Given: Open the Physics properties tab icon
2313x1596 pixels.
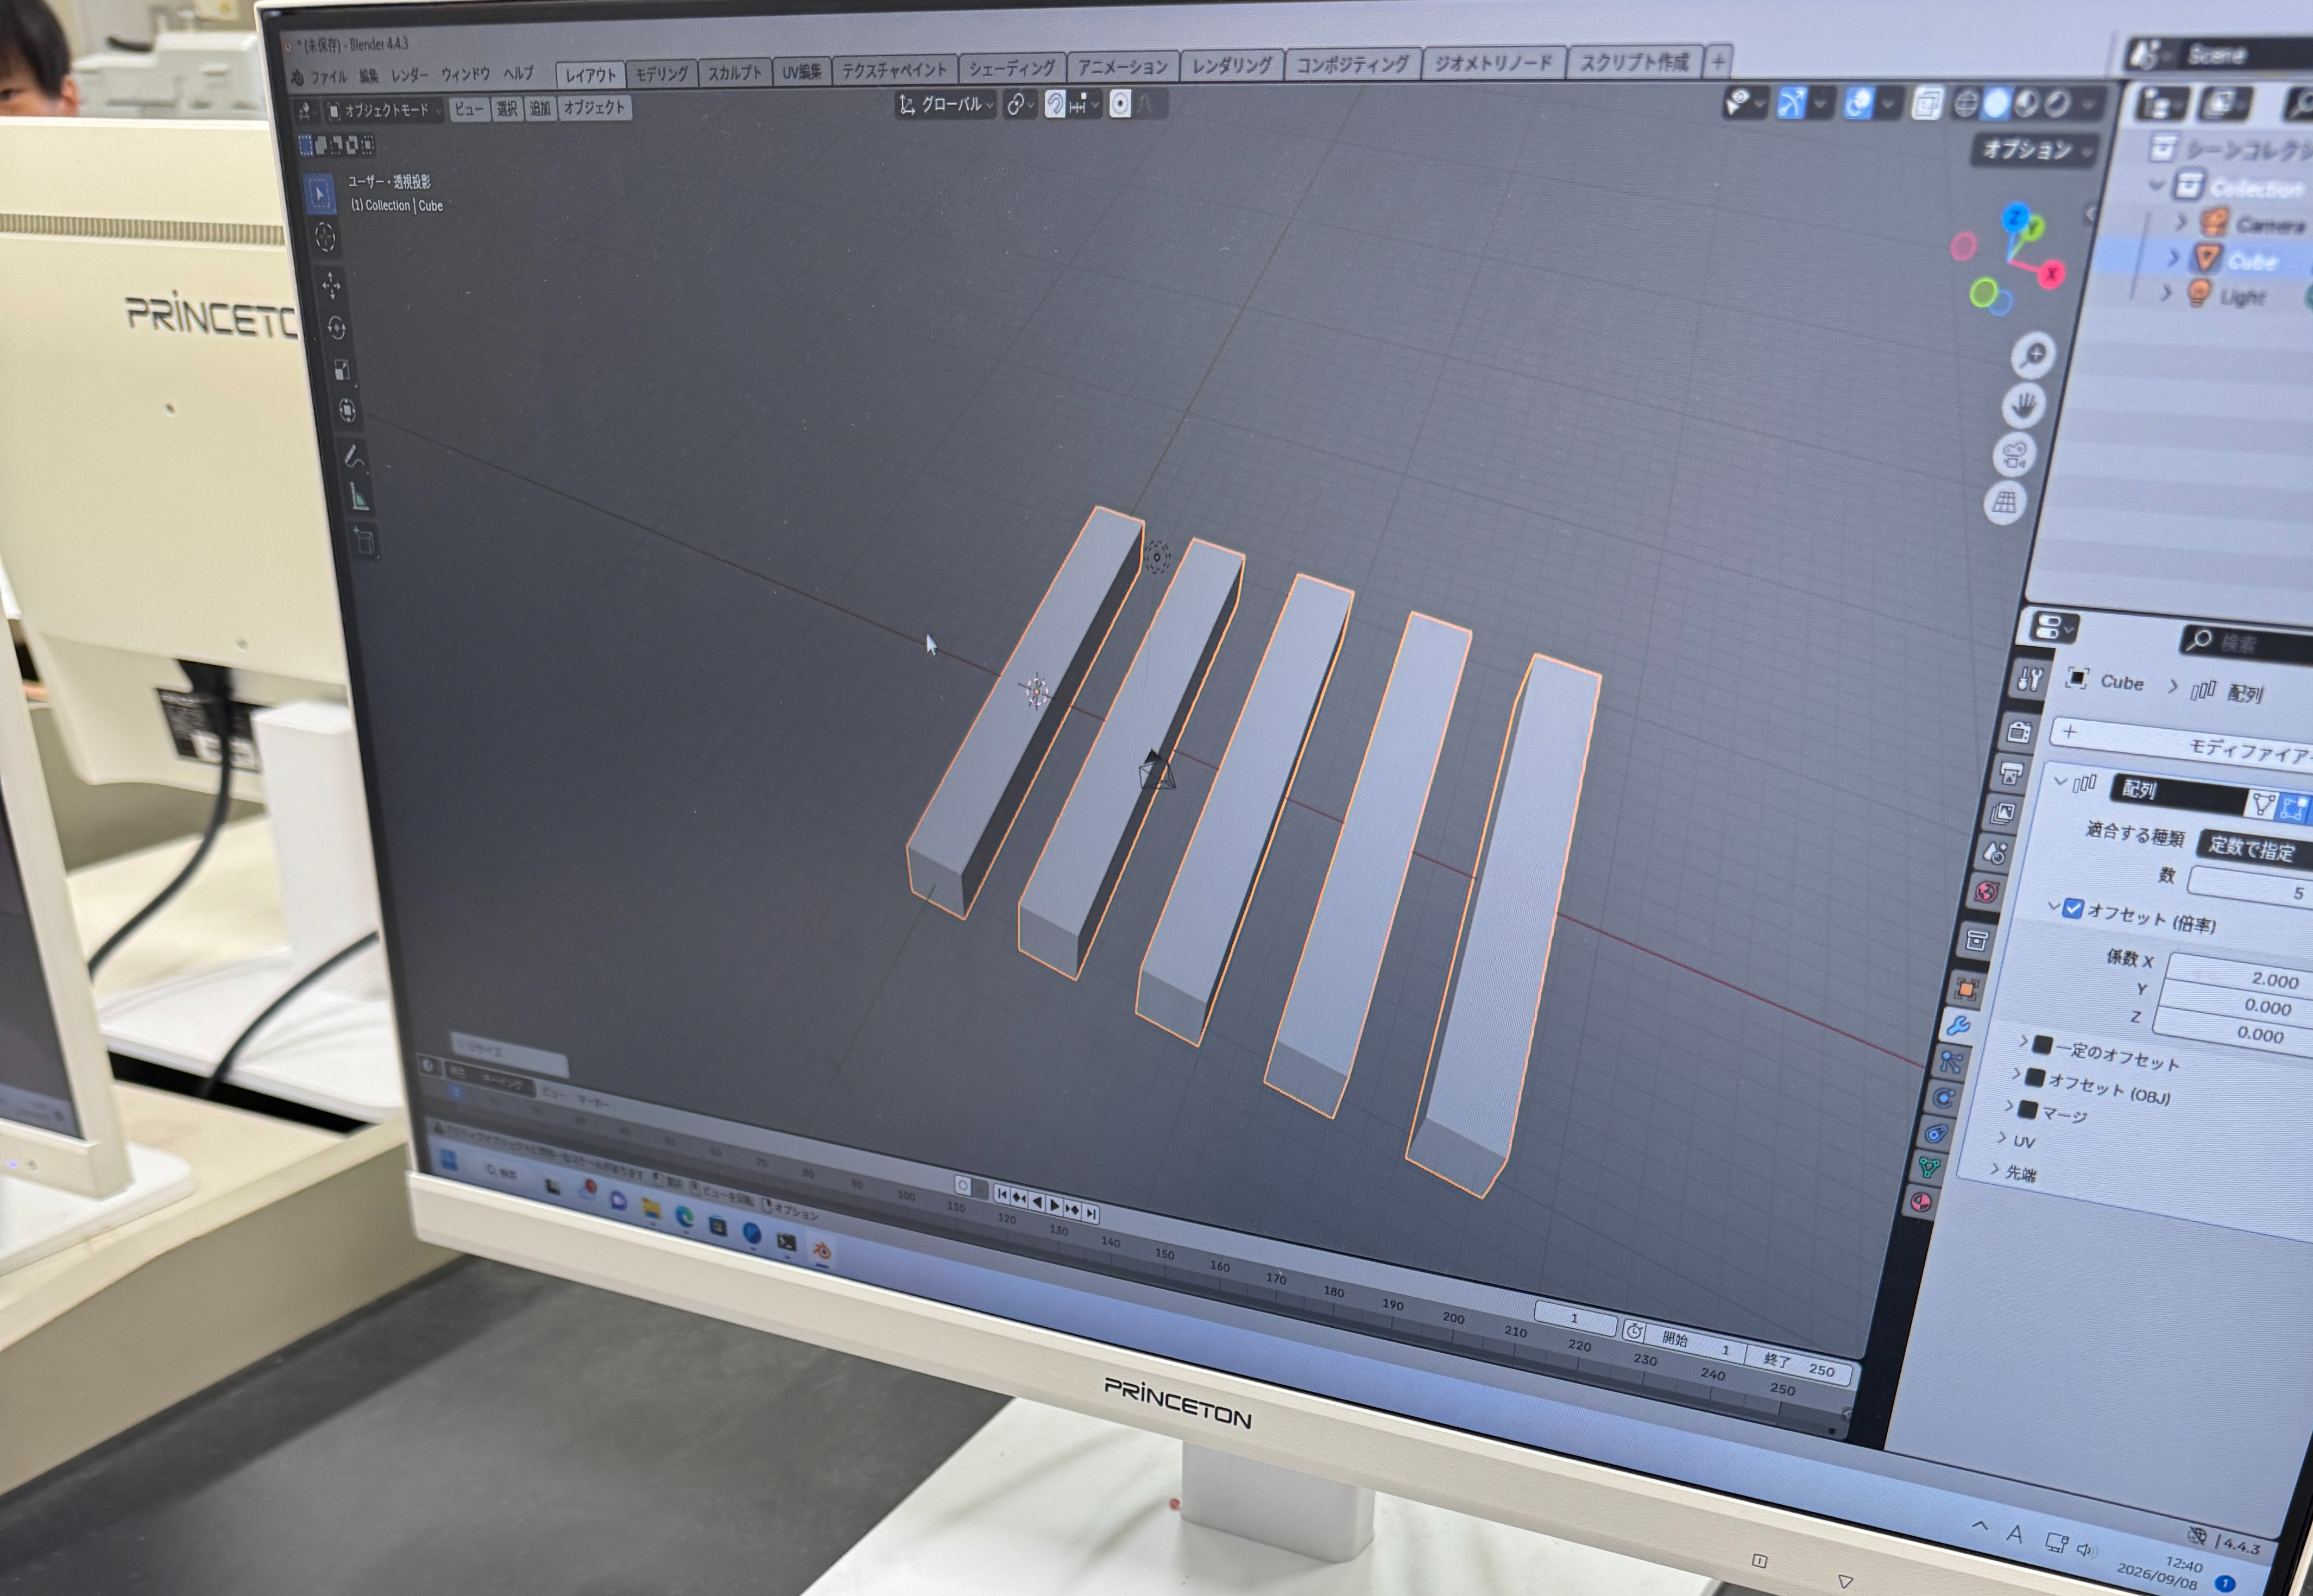Looking at the screenshot, I should (1942, 1098).
